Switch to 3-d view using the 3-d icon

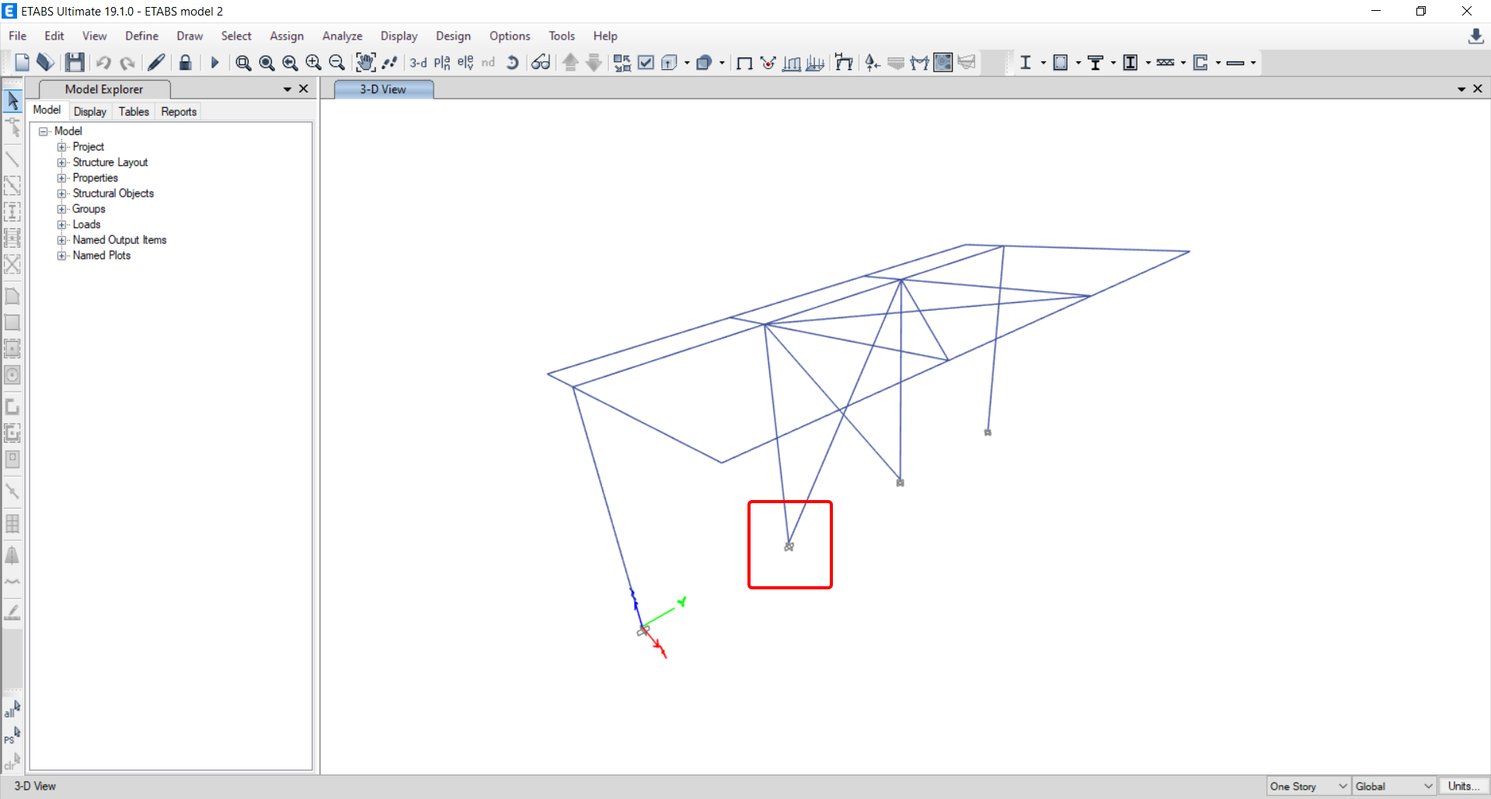tap(418, 63)
